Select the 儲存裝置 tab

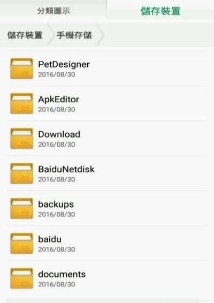tap(160, 11)
